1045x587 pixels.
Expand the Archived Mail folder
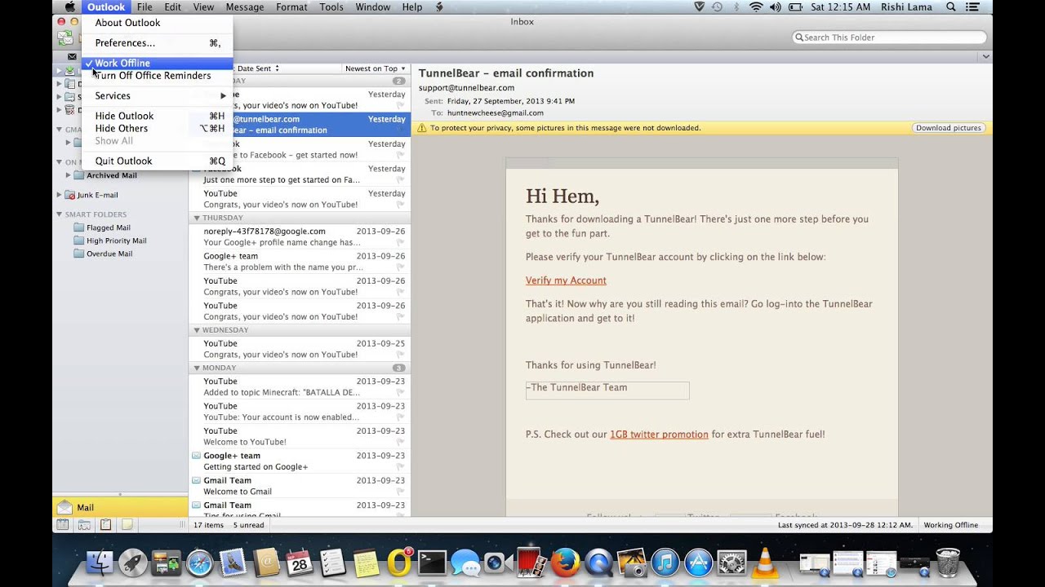pos(69,175)
